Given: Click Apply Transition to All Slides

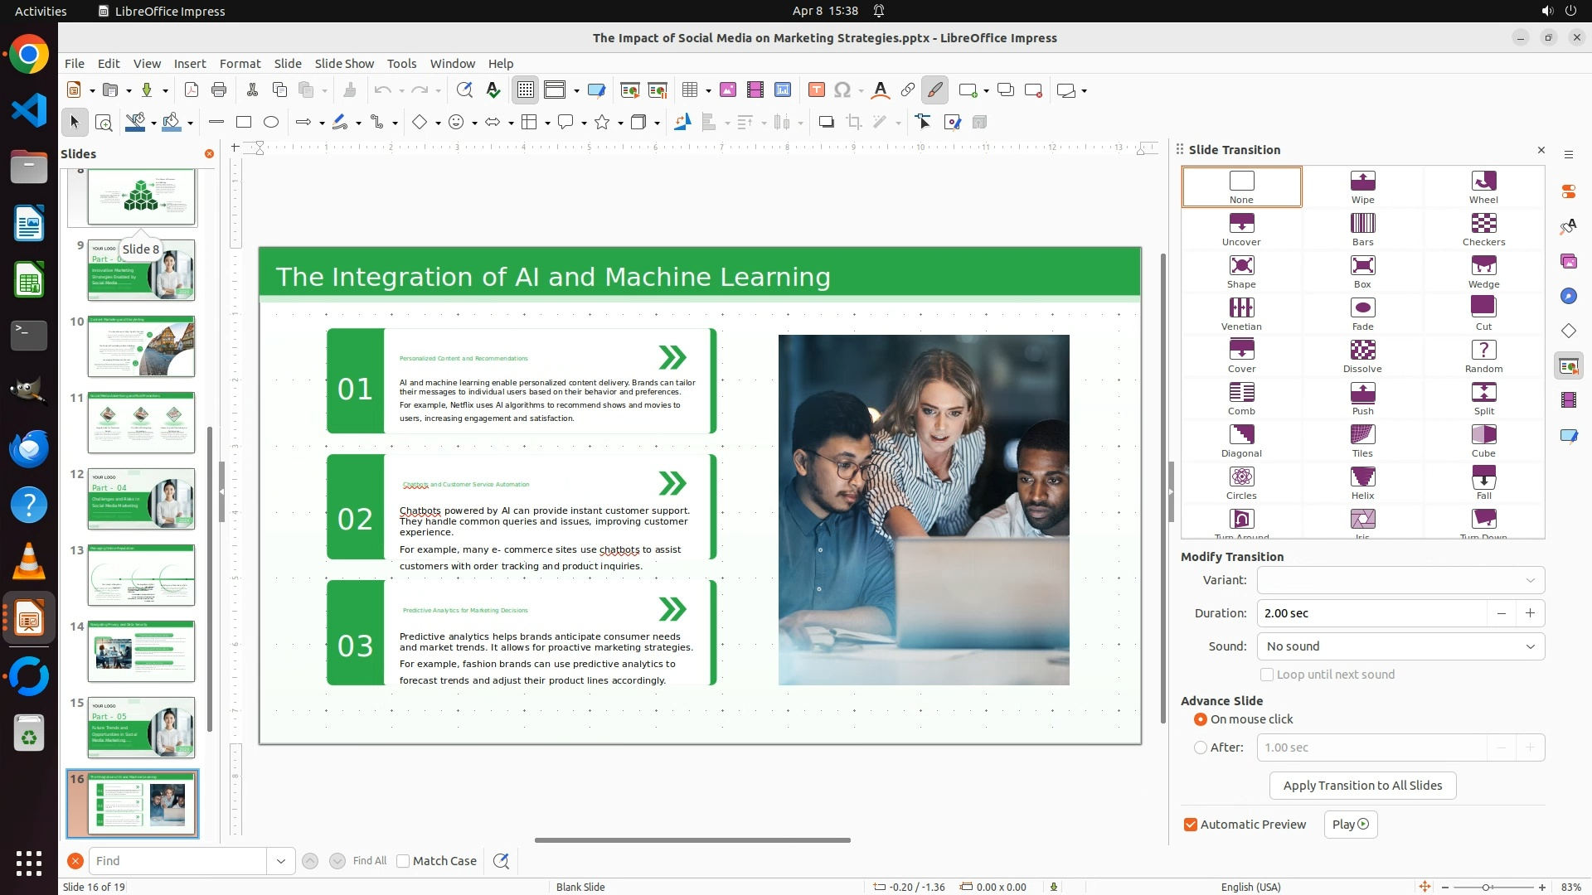Looking at the screenshot, I should pyautogui.click(x=1362, y=786).
